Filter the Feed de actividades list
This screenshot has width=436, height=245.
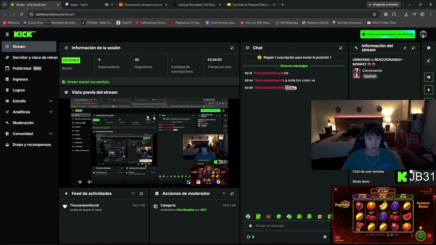pyautogui.click(x=133, y=194)
